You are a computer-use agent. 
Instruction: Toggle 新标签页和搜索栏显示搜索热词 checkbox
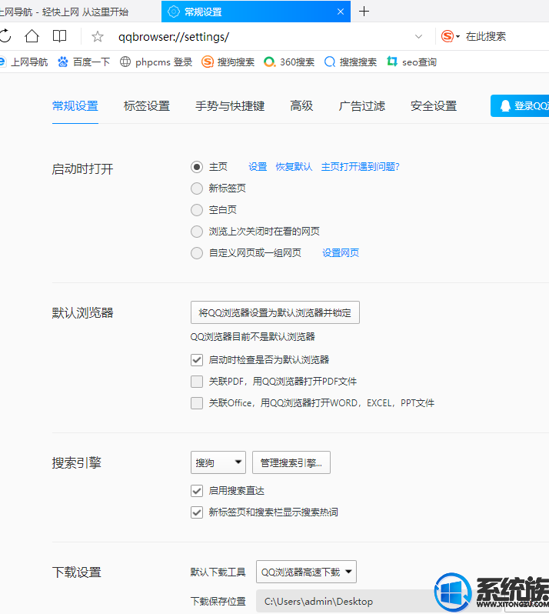point(197,512)
